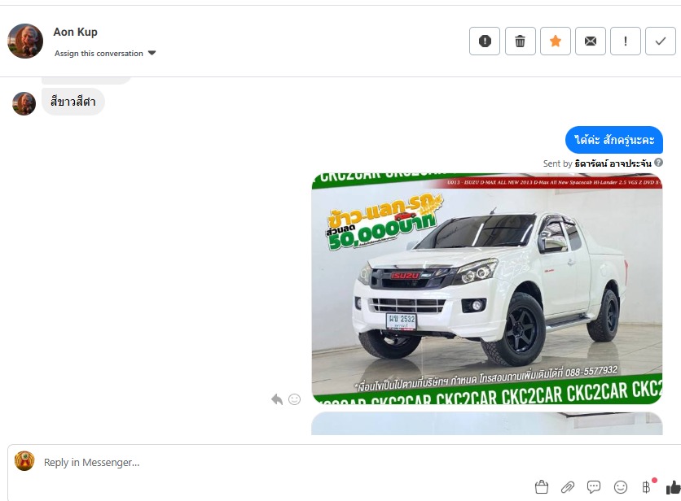Click the page avatar in reply box
Screen dimensions: 681x501
point(24,460)
